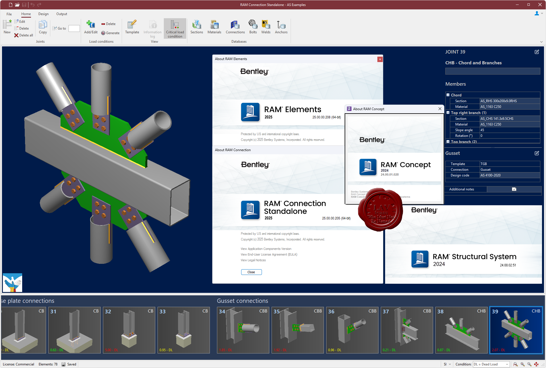546x368 pixels.
Task: Open the SI units dropdown
Action: tap(447, 364)
